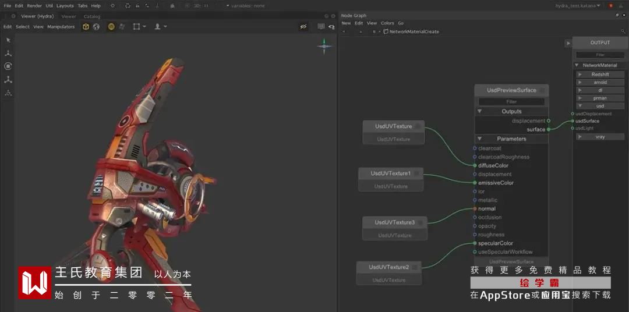Click the OUTPUT panel header

(x=600, y=42)
